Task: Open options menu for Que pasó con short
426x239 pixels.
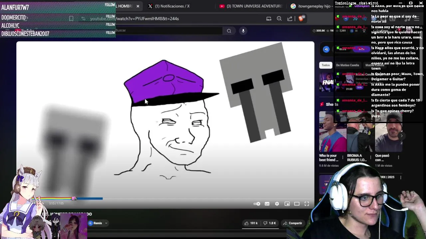Action: (398, 157)
